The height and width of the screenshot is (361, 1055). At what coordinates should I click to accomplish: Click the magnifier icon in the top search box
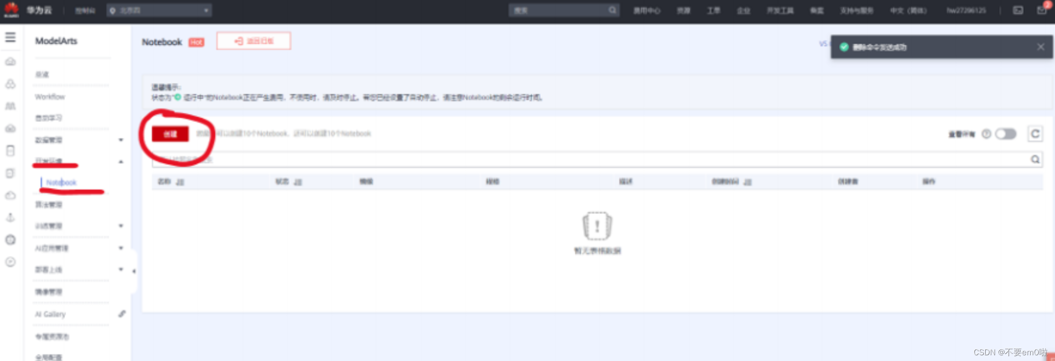click(x=612, y=10)
